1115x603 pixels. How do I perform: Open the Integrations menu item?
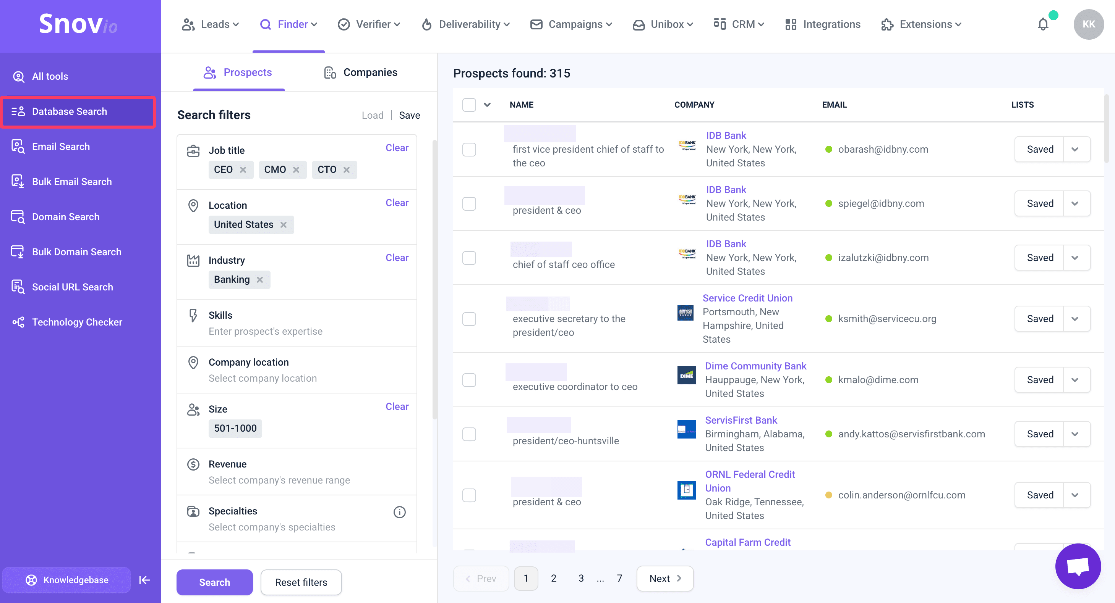tap(822, 25)
